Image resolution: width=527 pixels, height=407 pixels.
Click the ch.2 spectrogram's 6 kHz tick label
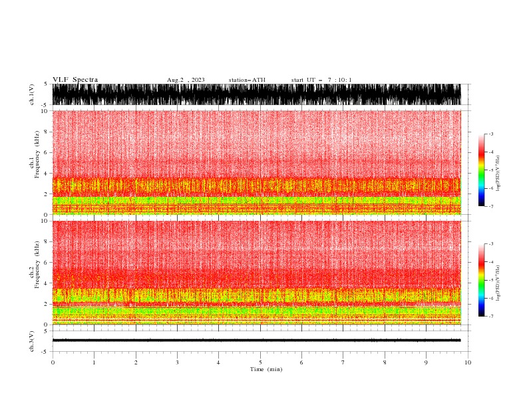[46, 263]
